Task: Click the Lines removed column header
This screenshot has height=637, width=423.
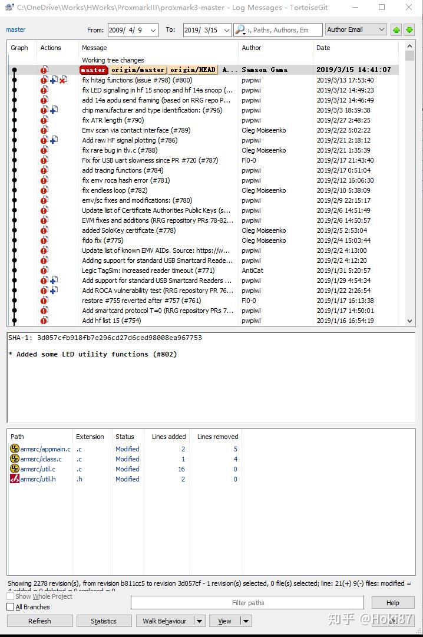Action: (218, 437)
